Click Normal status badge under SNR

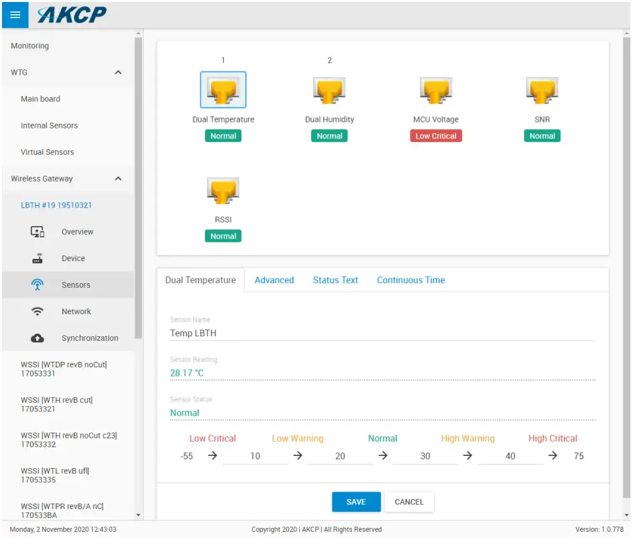(542, 136)
